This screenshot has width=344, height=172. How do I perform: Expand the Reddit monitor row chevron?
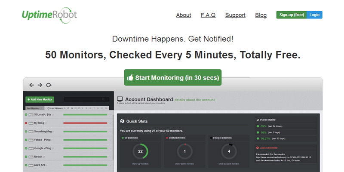110,157
